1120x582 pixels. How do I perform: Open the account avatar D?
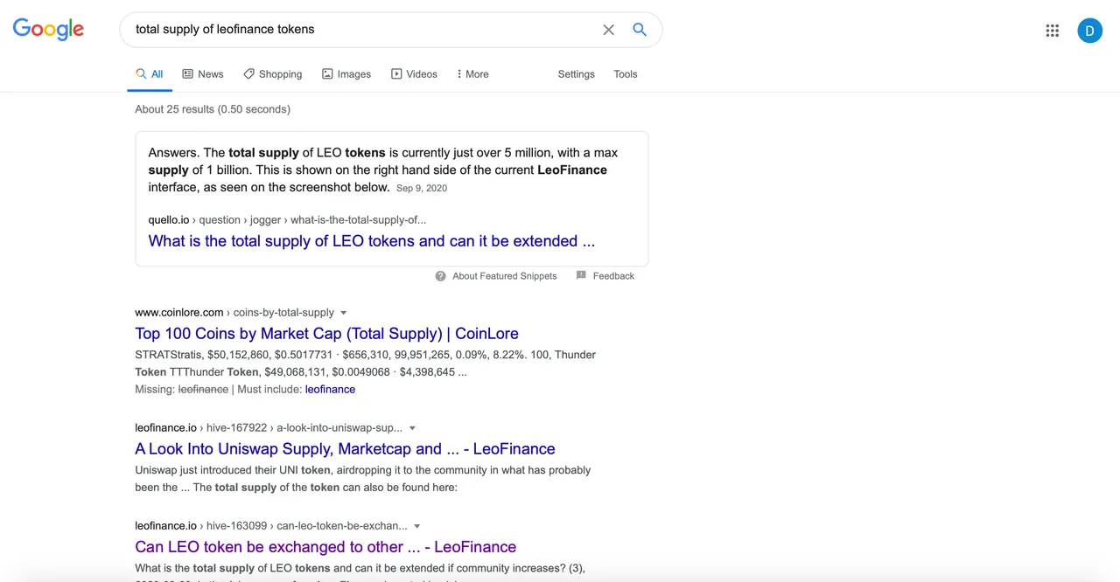[1089, 31]
